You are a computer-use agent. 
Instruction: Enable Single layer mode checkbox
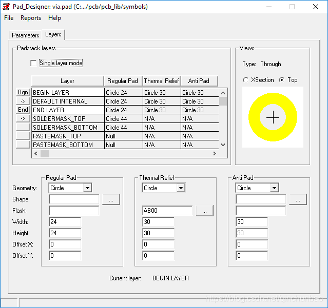[x=34, y=63]
